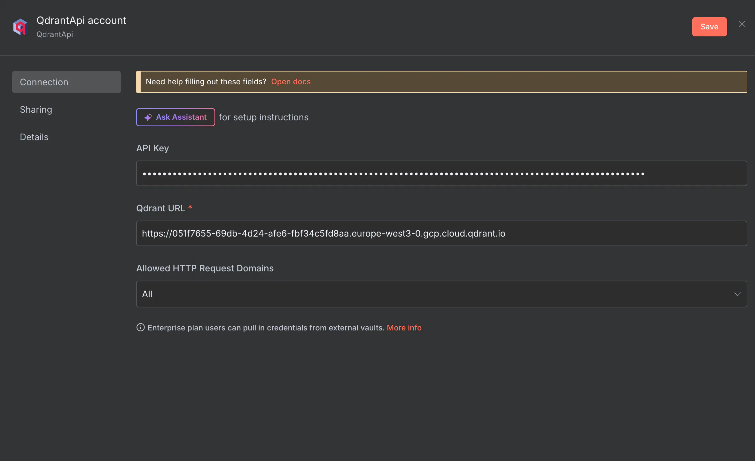
Task: Expand Allowed HTTP Request Domains dropdown
Action: click(x=441, y=294)
